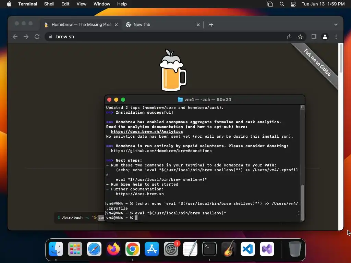Expand the tab search chevron in Chrome
Viewport: 351px width, 263px height.
(x=336, y=25)
